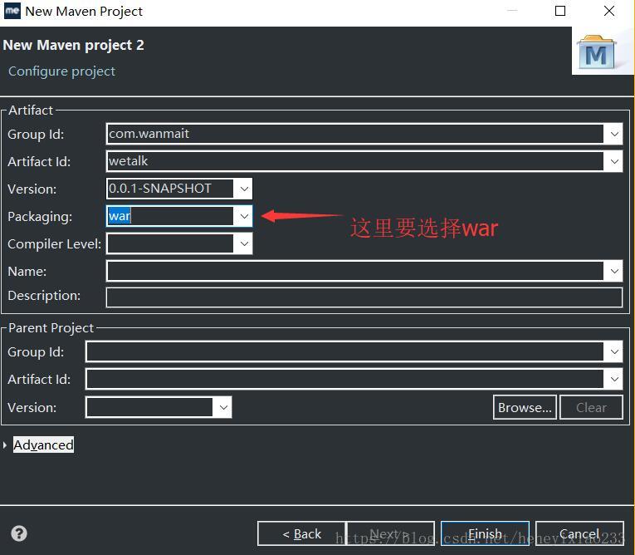
Task: Click the Clear button
Action: point(591,407)
